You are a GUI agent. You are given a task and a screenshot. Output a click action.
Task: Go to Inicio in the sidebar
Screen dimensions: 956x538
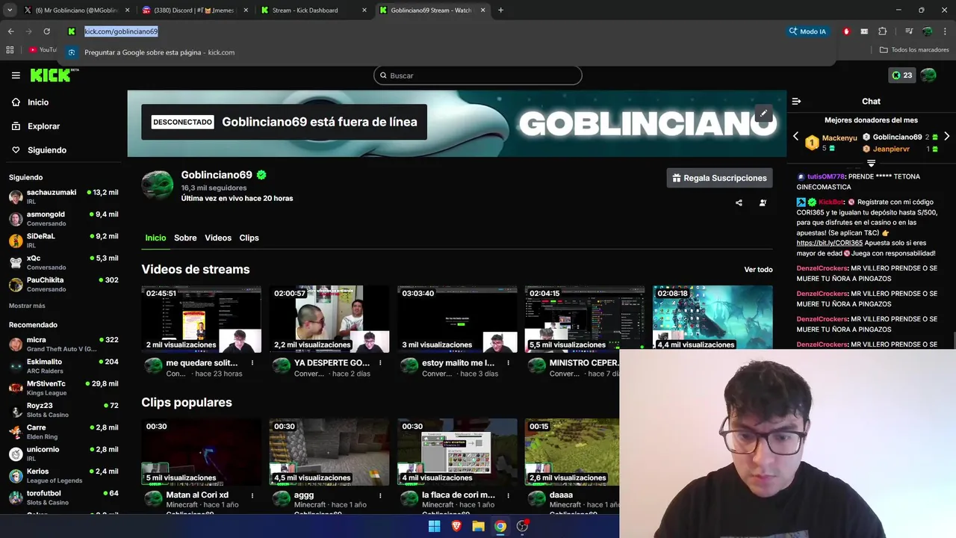pyautogui.click(x=38, y=102)
